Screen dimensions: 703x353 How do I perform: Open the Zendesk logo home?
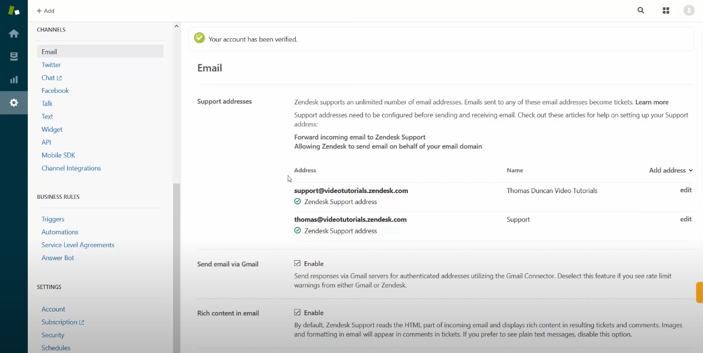click(x=14, y=10)
